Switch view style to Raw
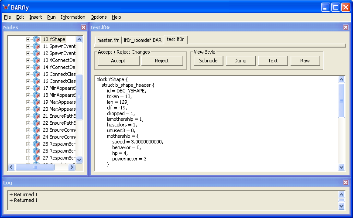Viewport: 353px width, 218px height. pyautogui.click(x=305, y=61)
